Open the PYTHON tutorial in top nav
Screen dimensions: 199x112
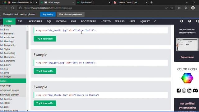(62, 21)
